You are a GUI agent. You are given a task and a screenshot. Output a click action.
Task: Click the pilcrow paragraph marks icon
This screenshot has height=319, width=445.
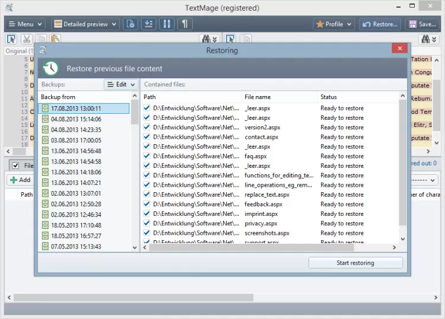(185, 24)
